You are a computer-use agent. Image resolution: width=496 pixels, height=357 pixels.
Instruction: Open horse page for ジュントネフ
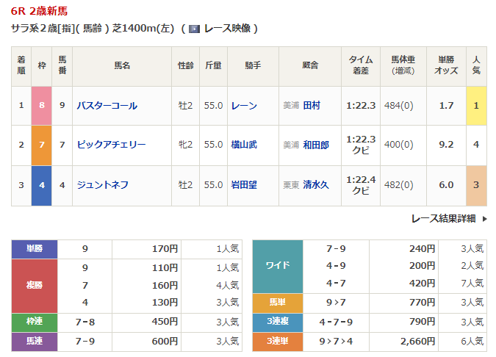pos(103,184)
